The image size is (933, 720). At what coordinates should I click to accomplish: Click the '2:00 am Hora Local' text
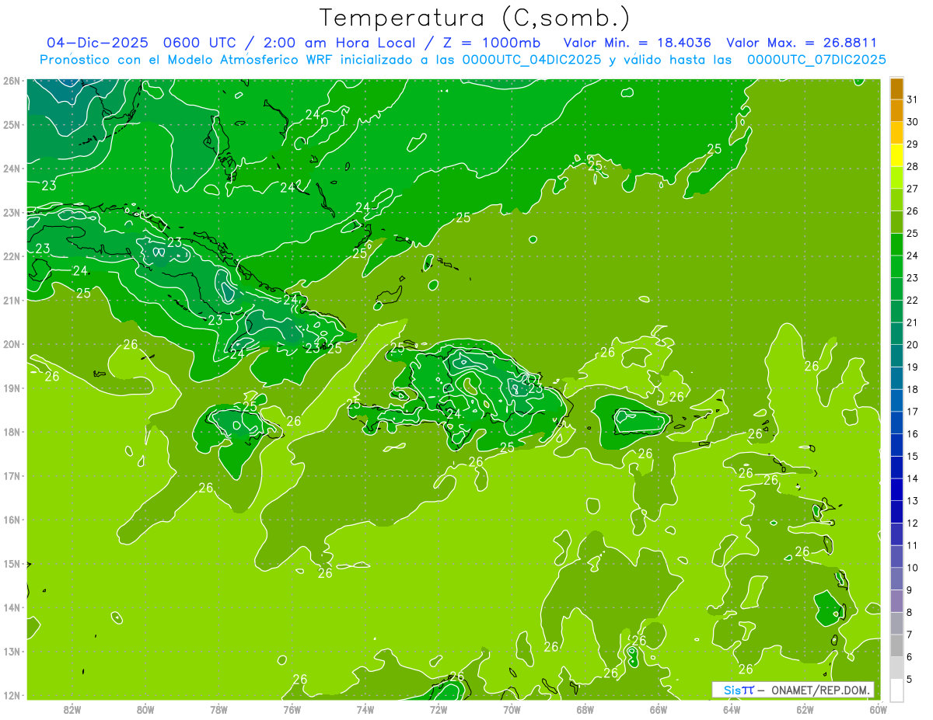tap(337, 43)
